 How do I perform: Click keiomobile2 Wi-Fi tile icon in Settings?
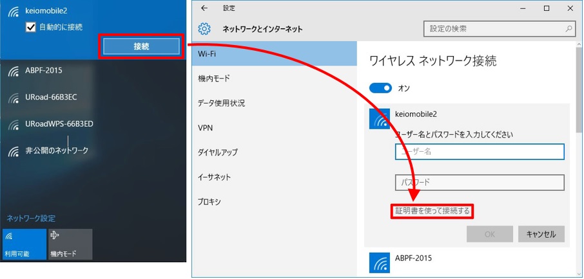379,119
